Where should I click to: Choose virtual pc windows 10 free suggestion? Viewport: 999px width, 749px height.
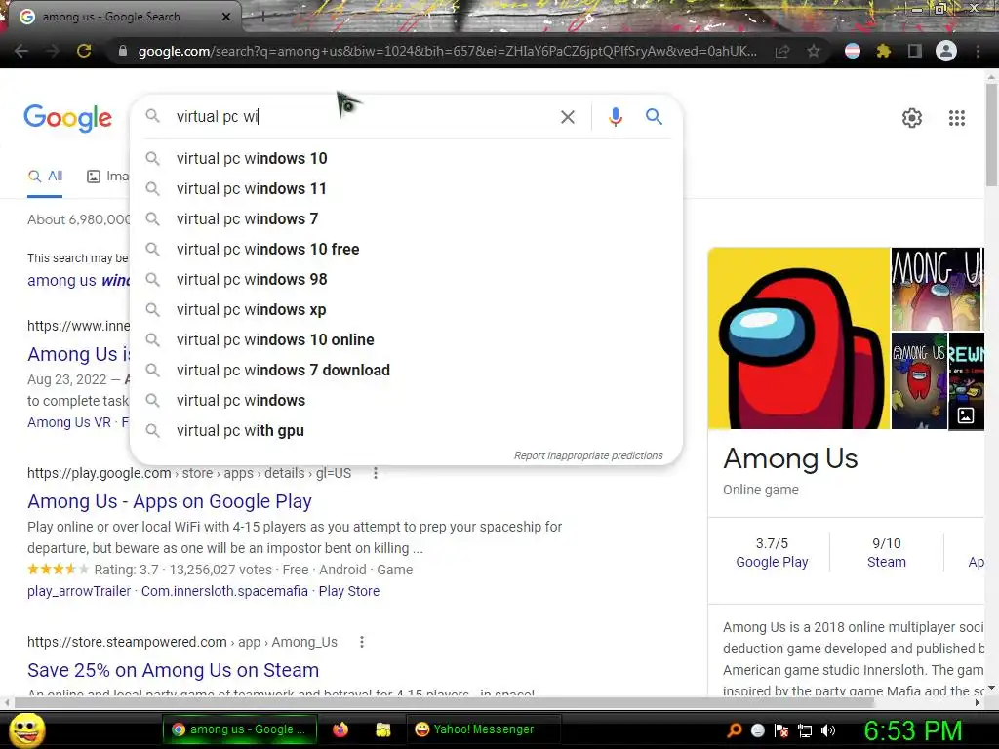point(406,250)
